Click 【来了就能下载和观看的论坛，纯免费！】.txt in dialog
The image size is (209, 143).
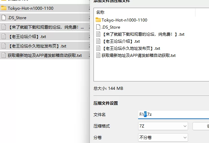(143, 34)
